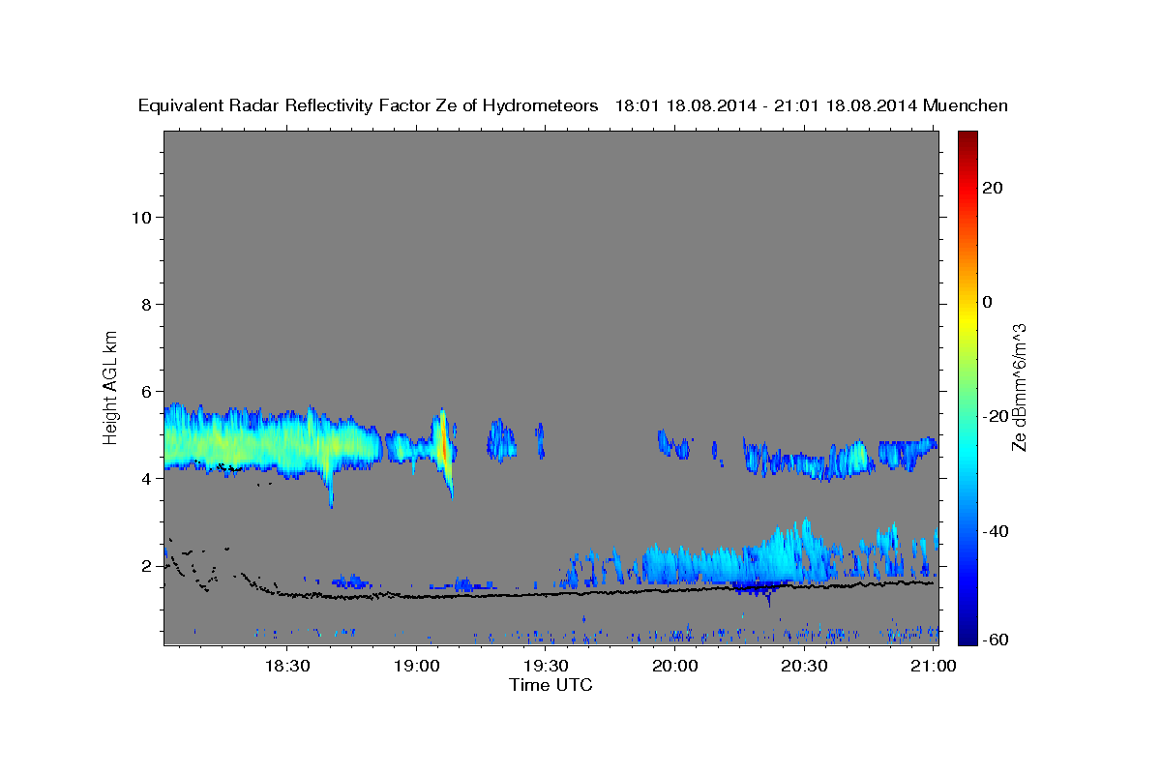Click the '21:00' time tick label

[933, 667]
